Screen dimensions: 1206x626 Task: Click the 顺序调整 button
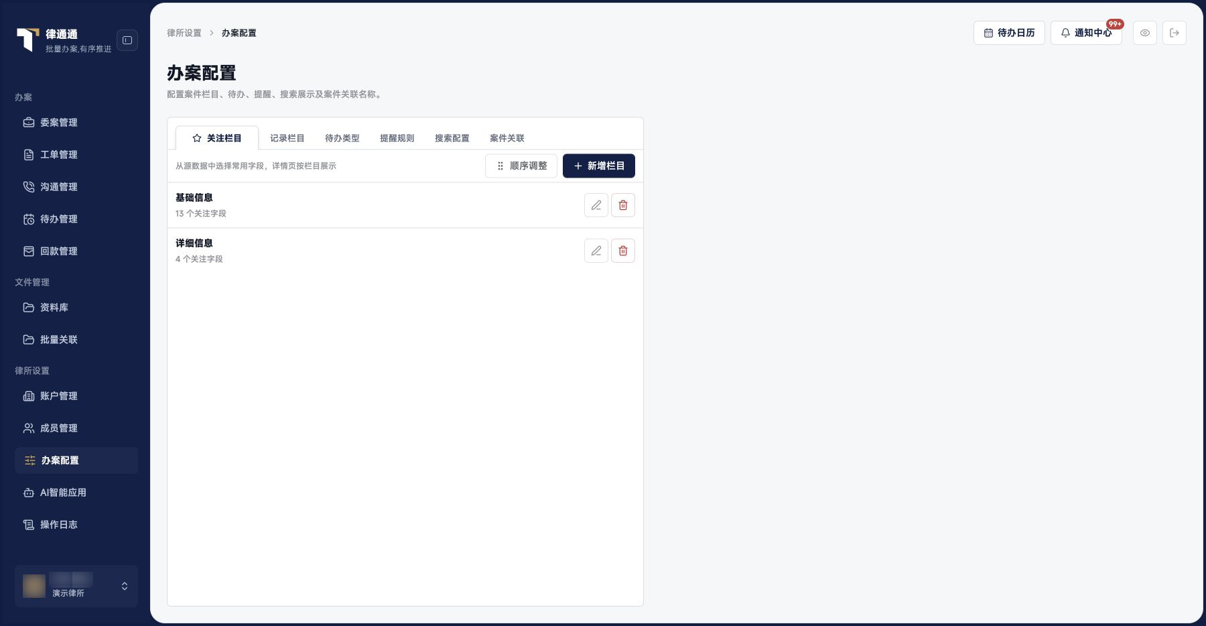(x=521, y=166)
